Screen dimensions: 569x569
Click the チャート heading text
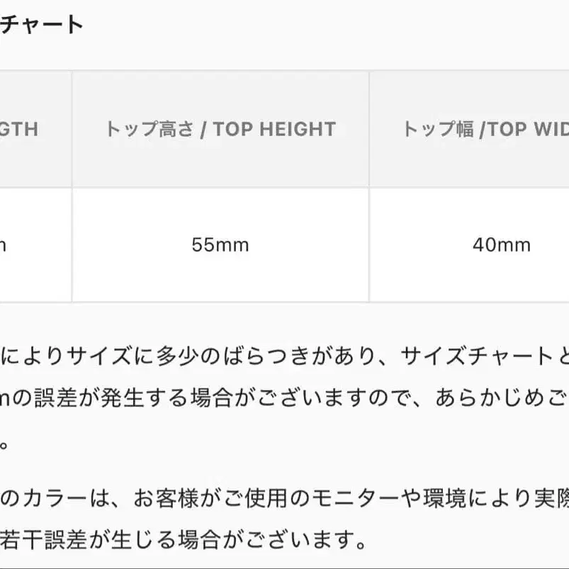(x=43, y=25)
